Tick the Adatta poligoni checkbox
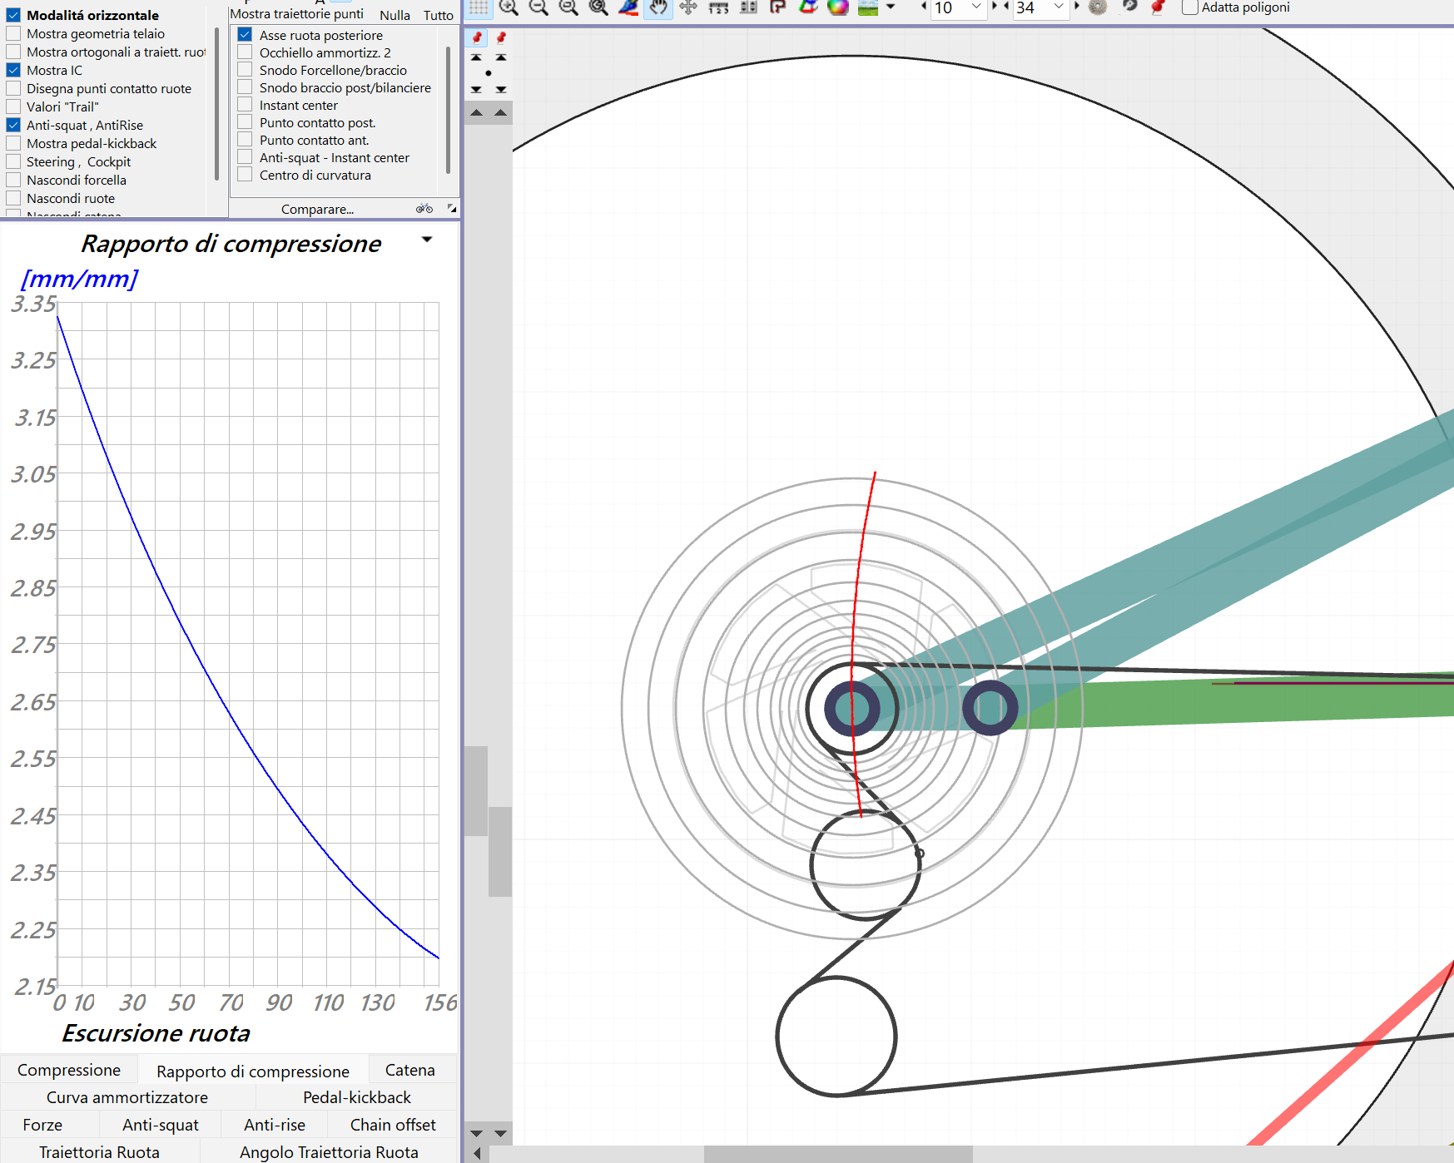Image resolution: width=1454 pixels, height=1163 pixels. [1190, 7]
